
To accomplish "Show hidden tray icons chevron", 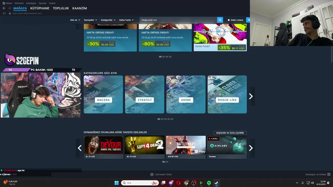I will tap(297, 183).
